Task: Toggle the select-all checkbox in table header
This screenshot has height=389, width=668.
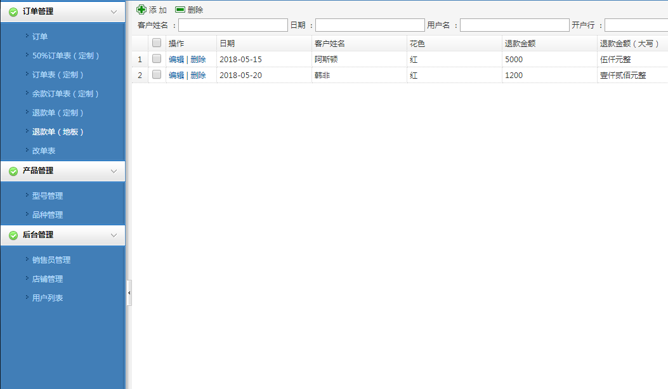Action: [x=157, y=43]
